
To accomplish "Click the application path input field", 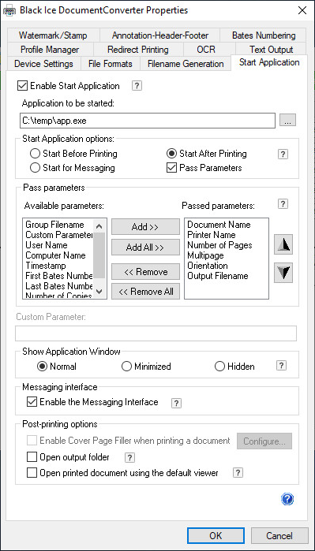I will coord(148,121).
